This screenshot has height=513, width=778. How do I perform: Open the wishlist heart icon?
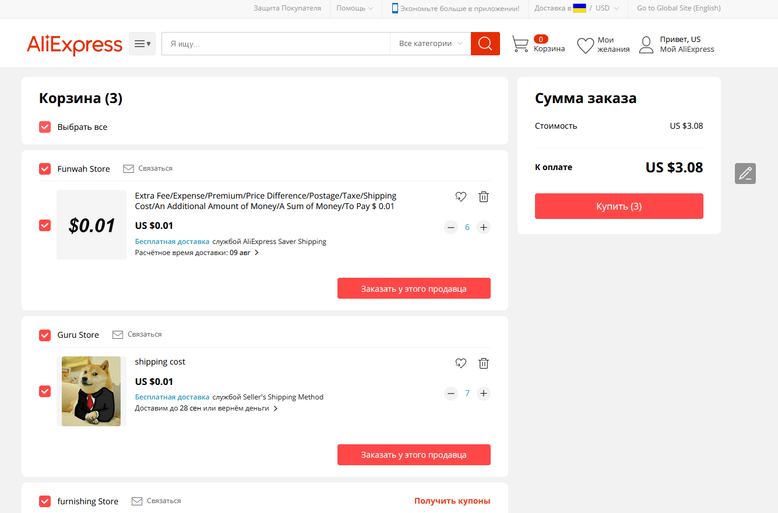(x=586, y=45)
